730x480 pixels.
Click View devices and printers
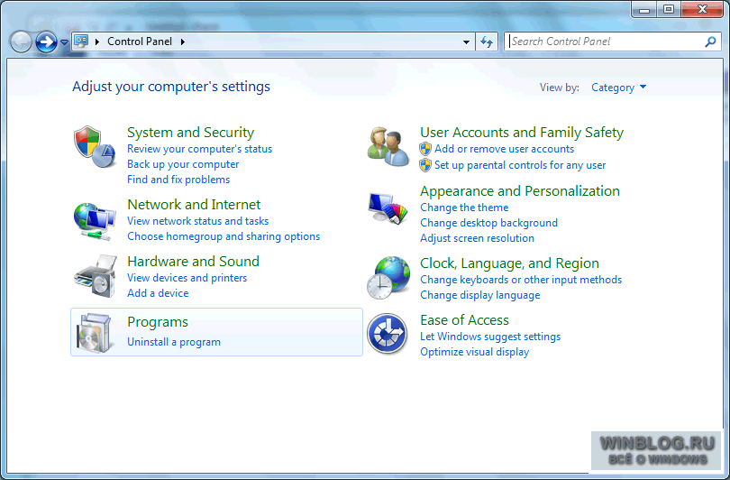point(187,278)
